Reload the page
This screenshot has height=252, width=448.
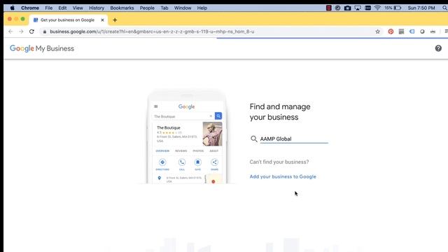(x=31, y=31)
